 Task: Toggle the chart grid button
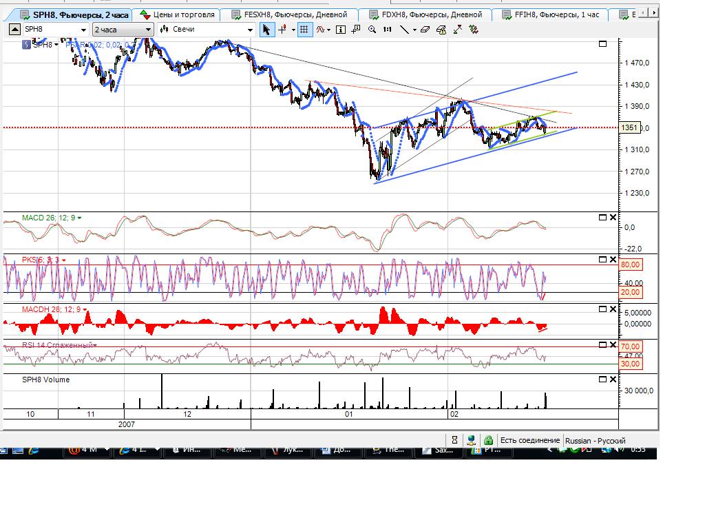tap(304, 30)
